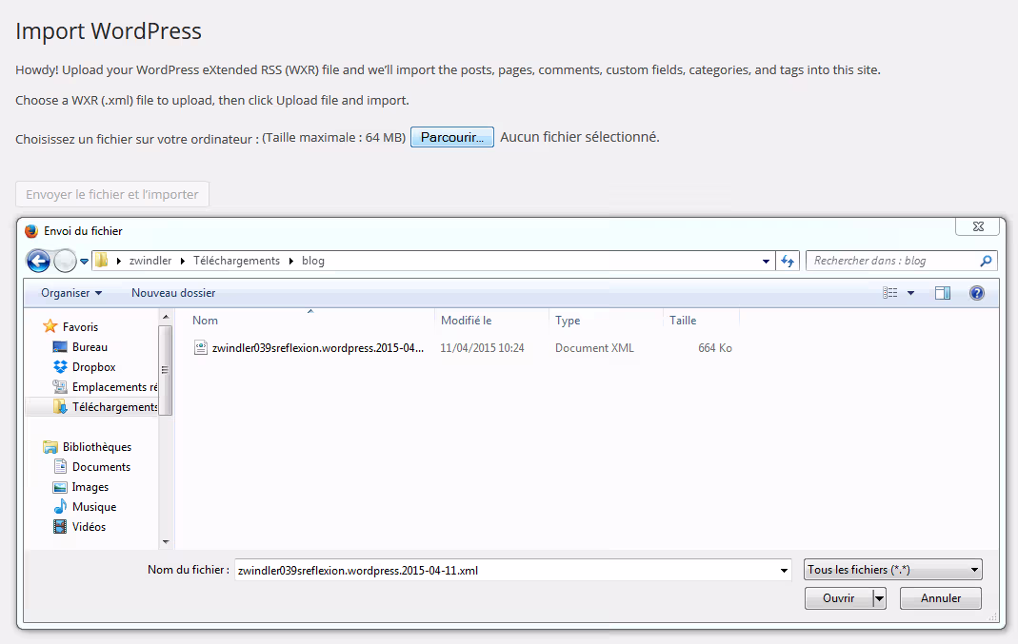This screenshot has width=1018, height=644.
Task: Expand the view options dropdown arrow
Action: [x=910, y=293]
